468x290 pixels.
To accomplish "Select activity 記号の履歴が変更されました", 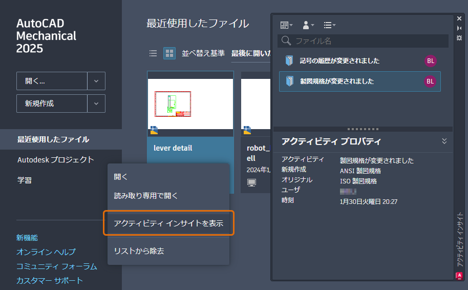I will 359,61.
